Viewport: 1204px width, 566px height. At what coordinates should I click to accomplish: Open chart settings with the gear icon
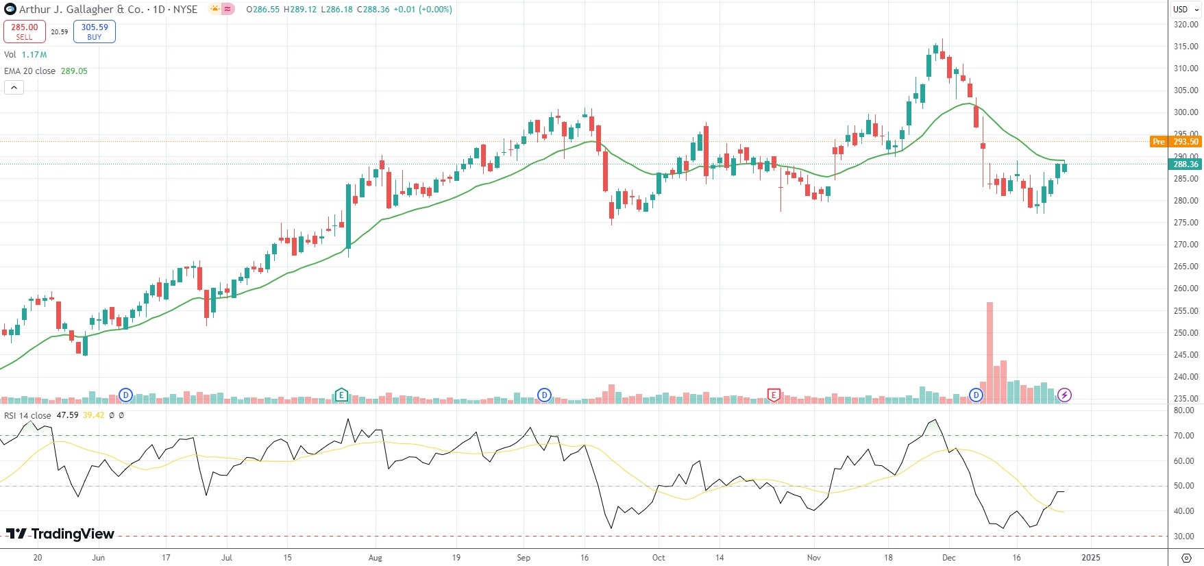1186,558
